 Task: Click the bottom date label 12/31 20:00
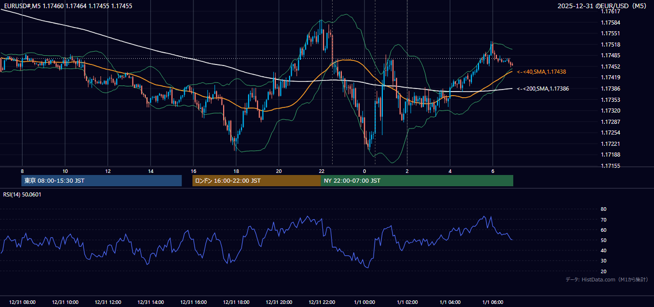pyautogui.click(x=279, y=302)
